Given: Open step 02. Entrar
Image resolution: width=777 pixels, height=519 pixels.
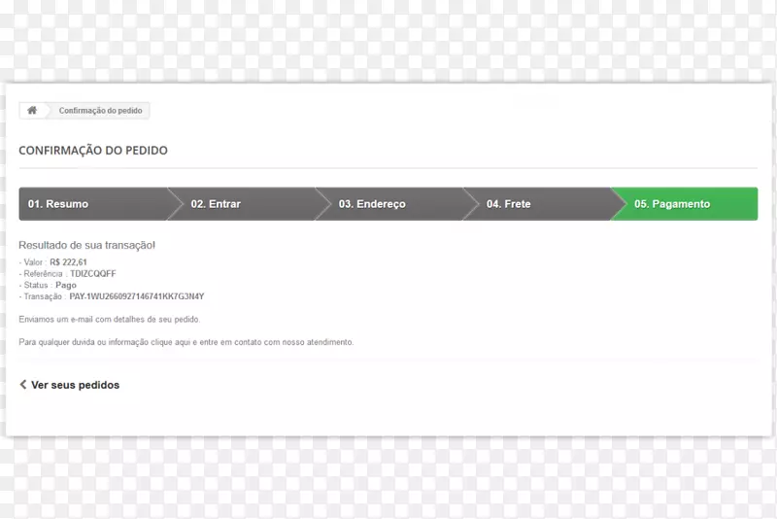Looking at the screenshot, I should coord(216,204).
